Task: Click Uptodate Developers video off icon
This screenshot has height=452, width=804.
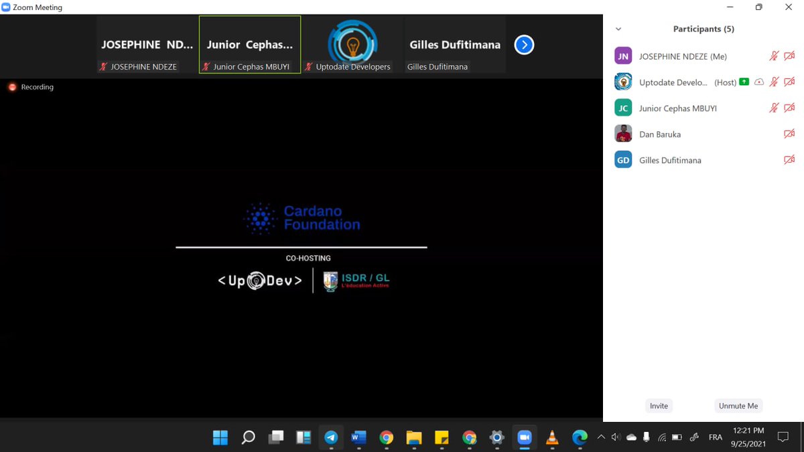Action: coord(789,82)
